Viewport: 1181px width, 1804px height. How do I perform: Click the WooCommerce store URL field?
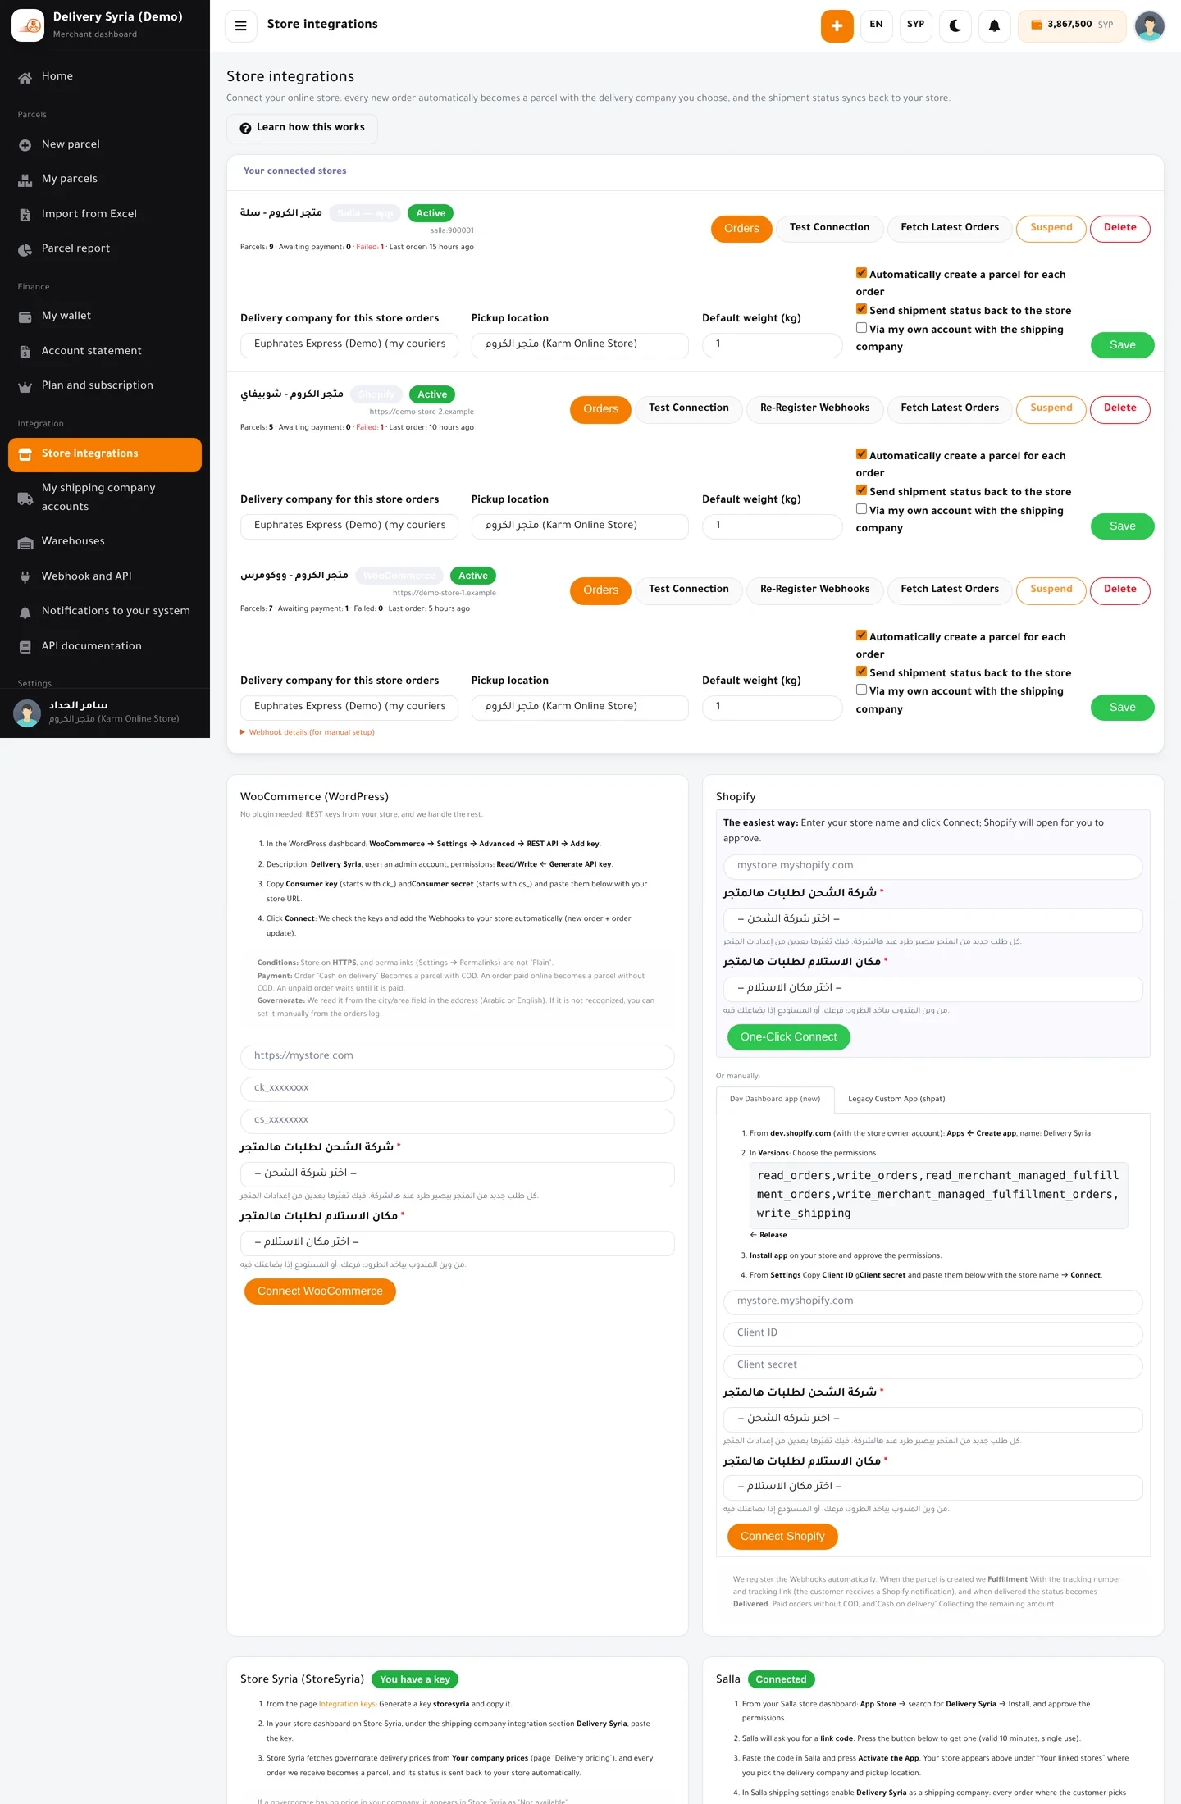458,1056
